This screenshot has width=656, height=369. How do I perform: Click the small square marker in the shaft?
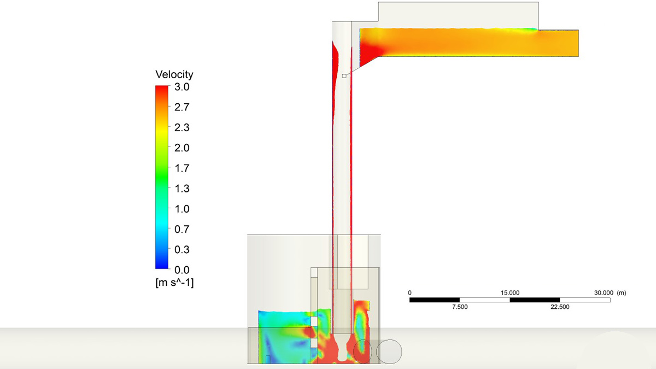[x=344, y=76]
